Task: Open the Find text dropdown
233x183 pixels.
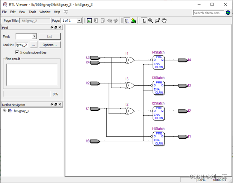Action: [34, 36]
